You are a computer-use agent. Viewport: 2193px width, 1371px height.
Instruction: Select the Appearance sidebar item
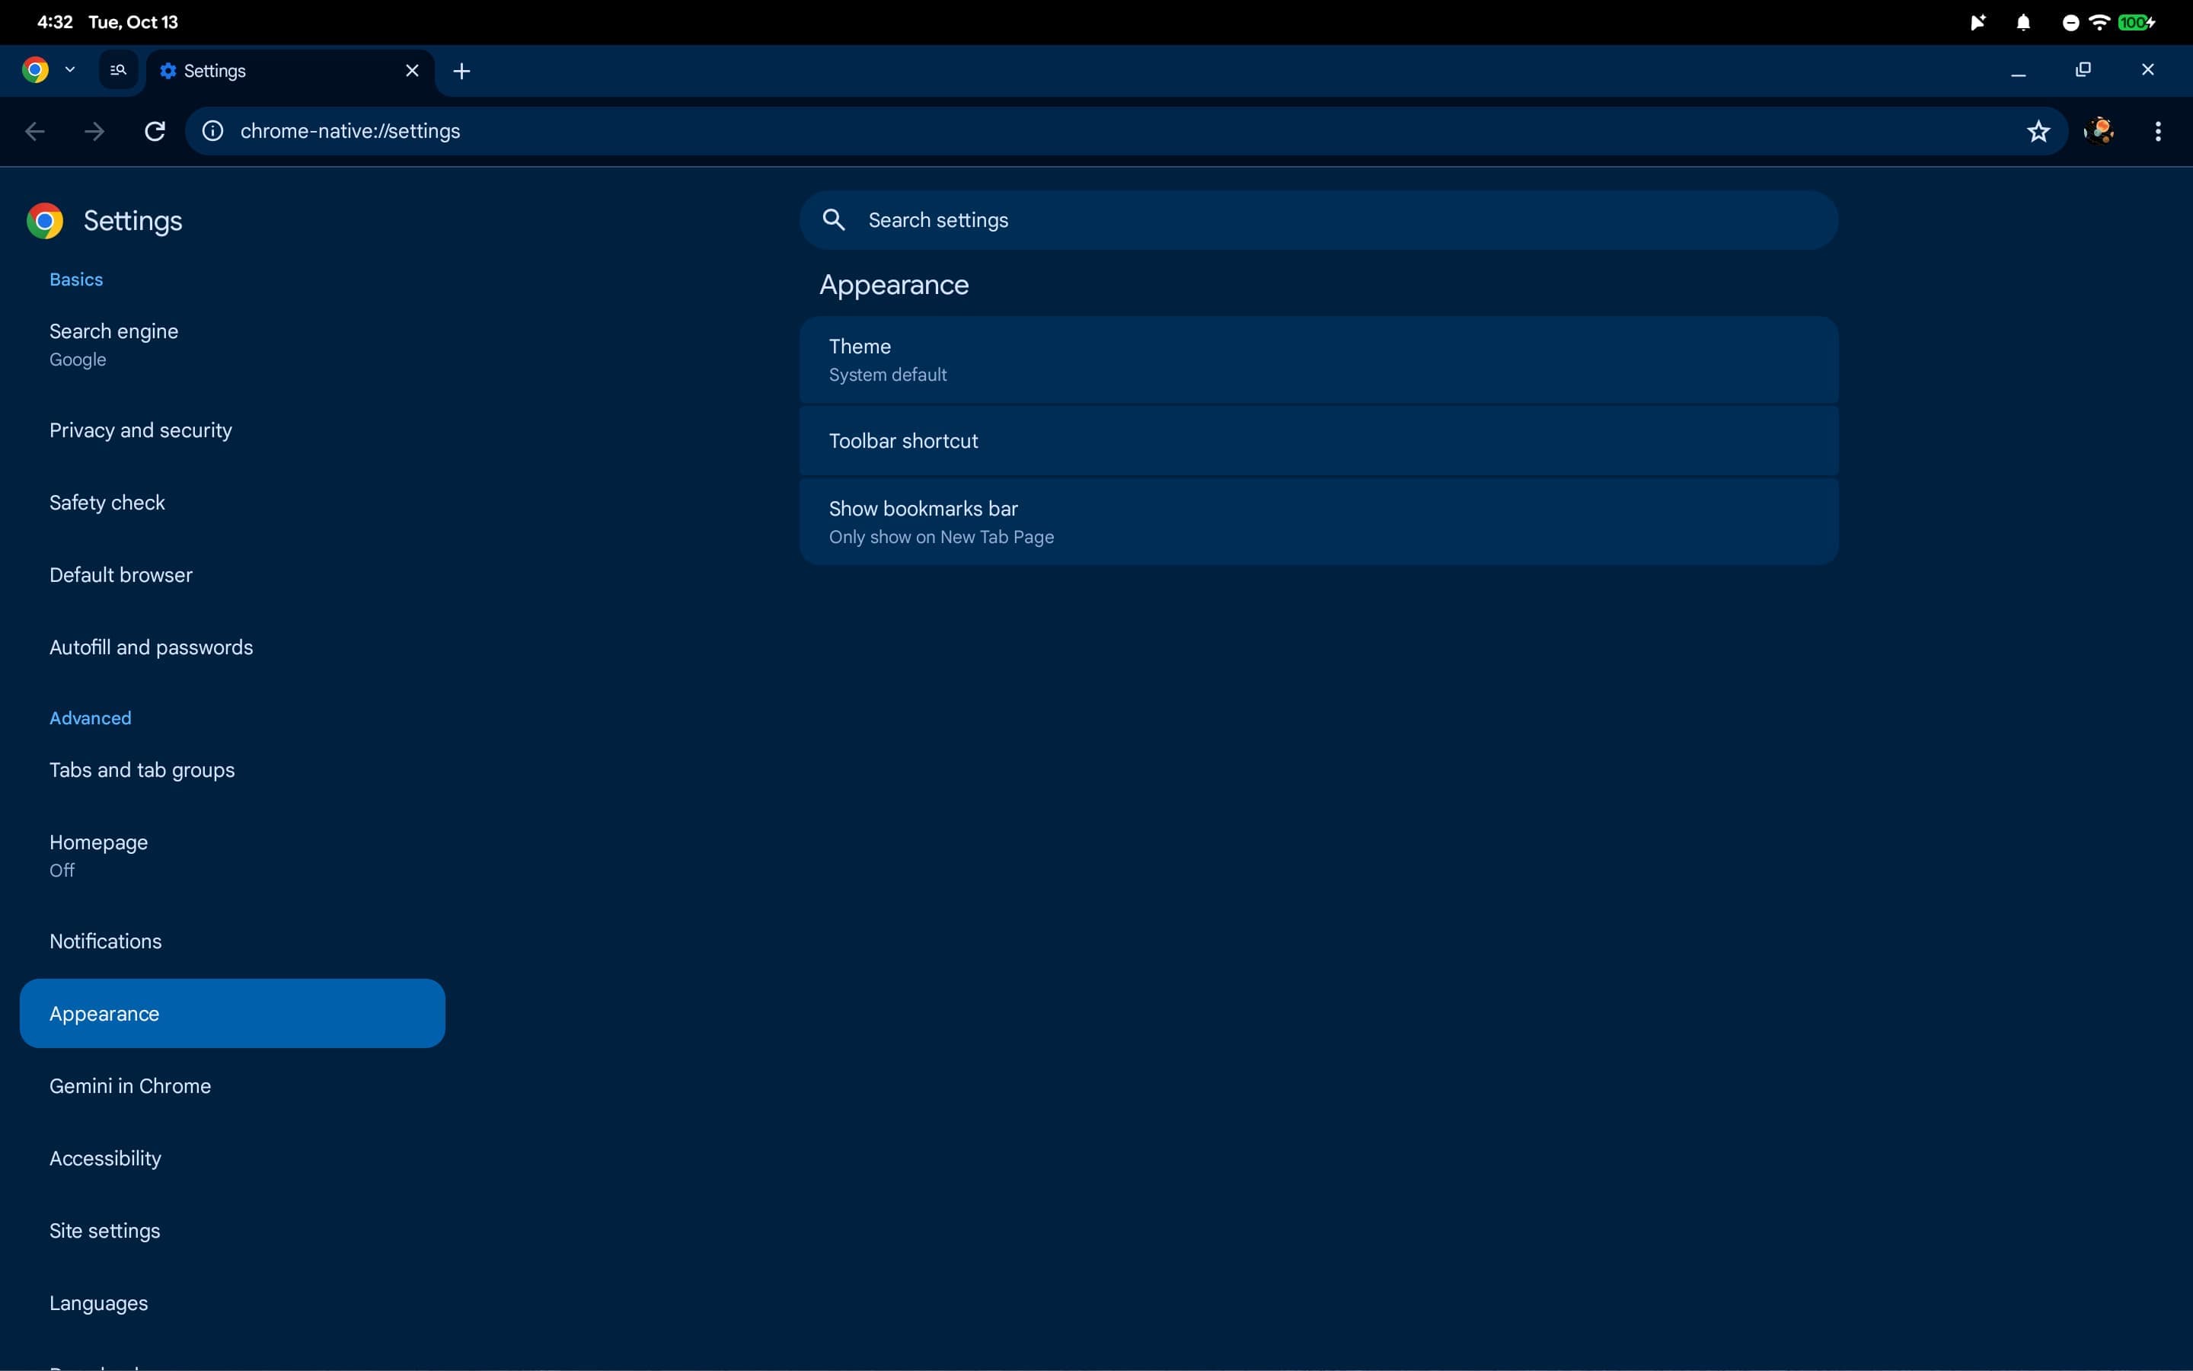[x=232, y=1014]
